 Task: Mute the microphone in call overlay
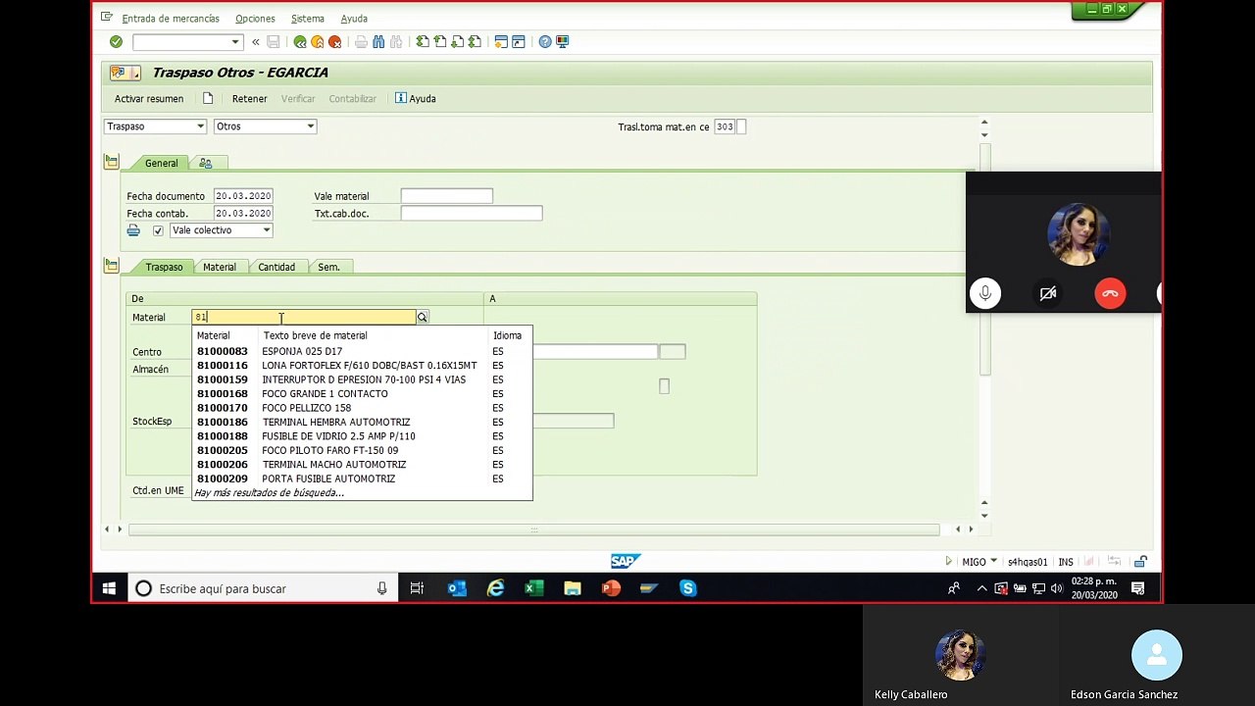(985, 293)
